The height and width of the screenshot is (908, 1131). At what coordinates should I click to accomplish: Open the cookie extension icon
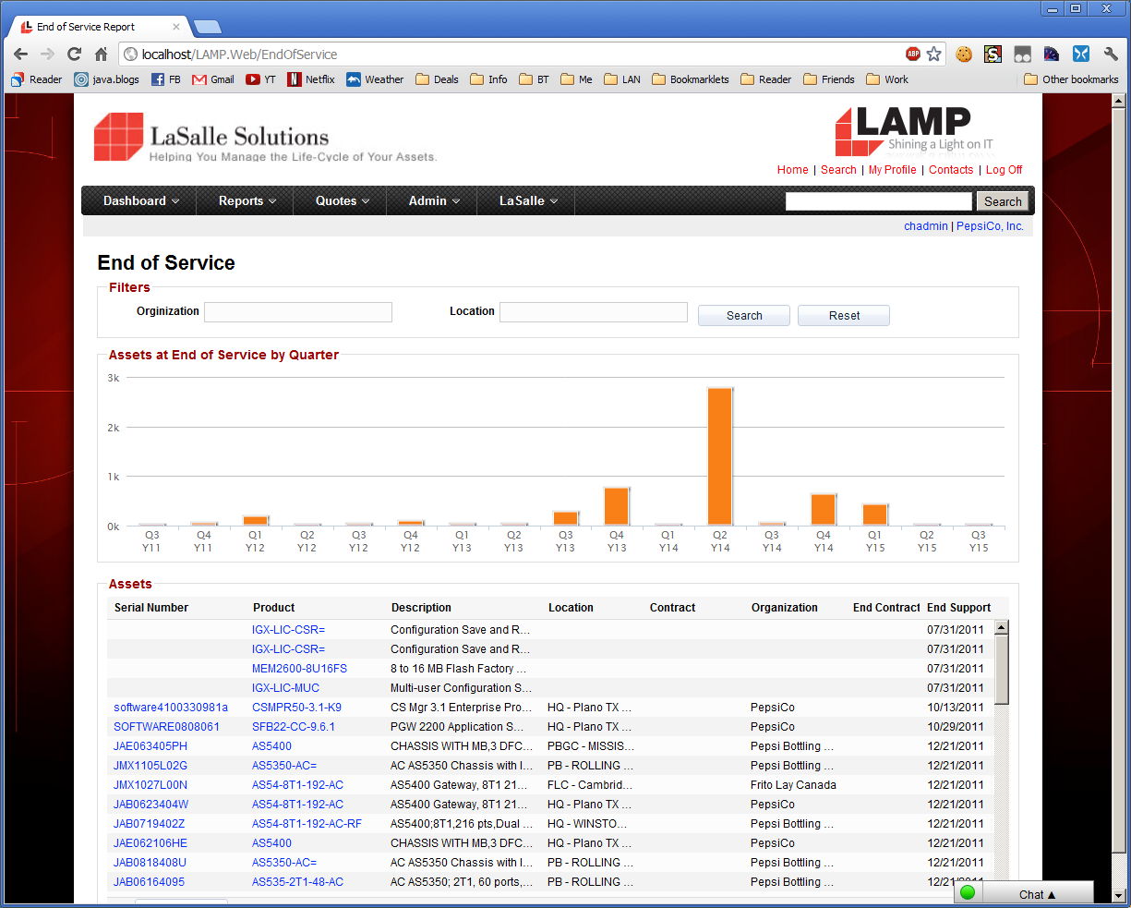tap(964, 54)
